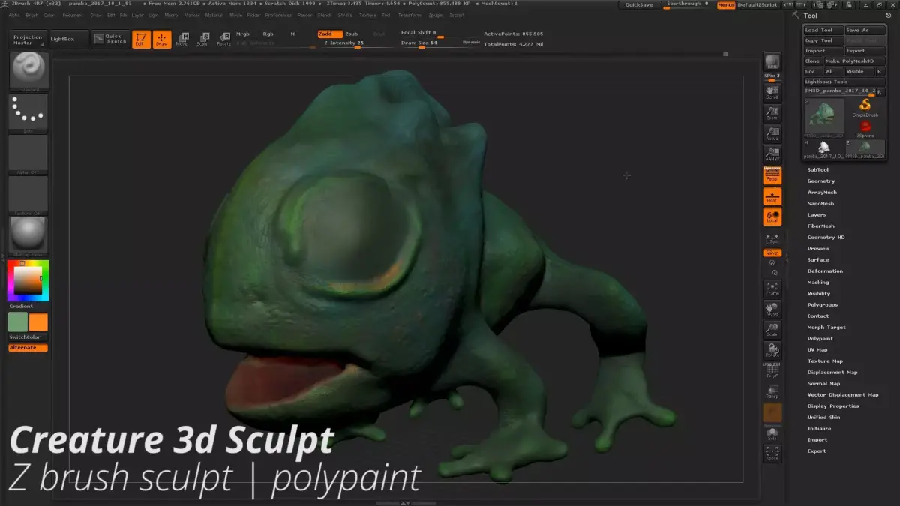Click the top shelf Rotate transform icon
Image resolution: width=900 pixels, height=506 pixels.
coord(223,40)
